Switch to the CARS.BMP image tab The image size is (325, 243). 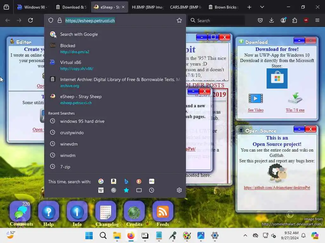[x=185, y=7]
